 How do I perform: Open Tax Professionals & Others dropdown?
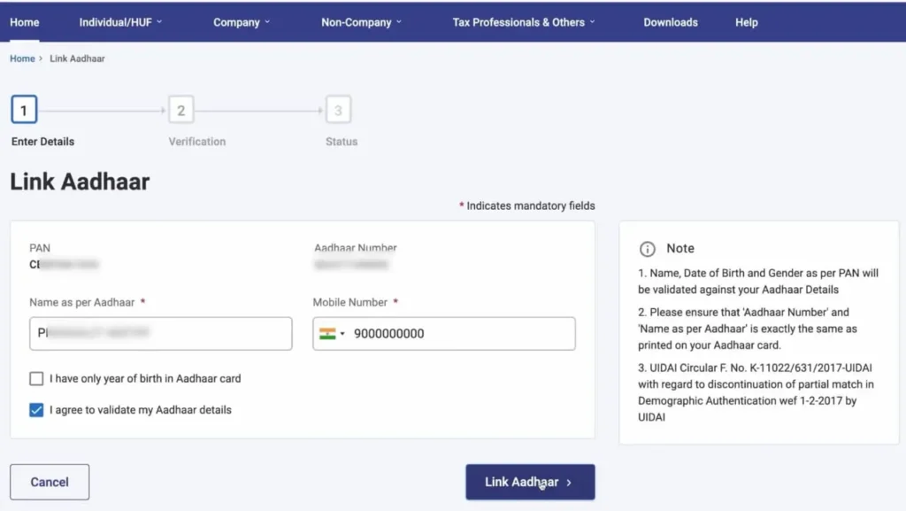[x=524, y=22]
